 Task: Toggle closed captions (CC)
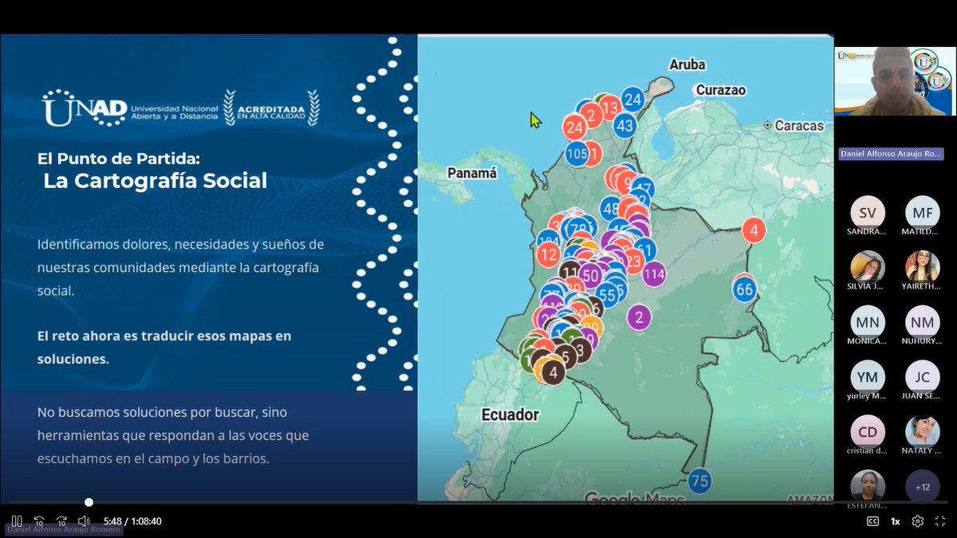pyautogui.click(x=872, y=521)
